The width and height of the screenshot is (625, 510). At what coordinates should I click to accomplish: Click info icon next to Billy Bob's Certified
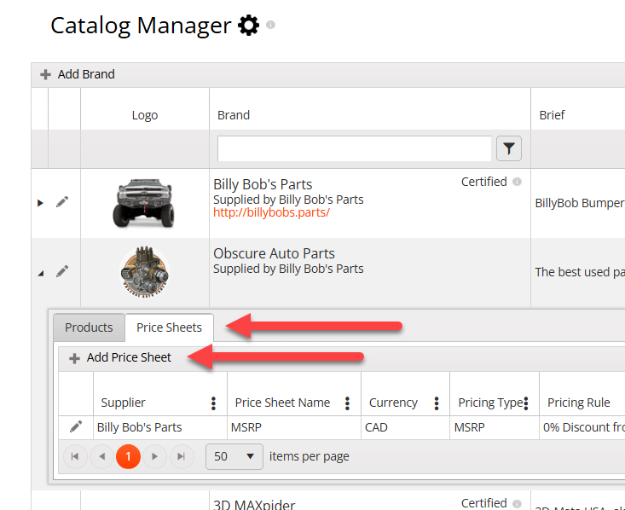tap(517, 182)
